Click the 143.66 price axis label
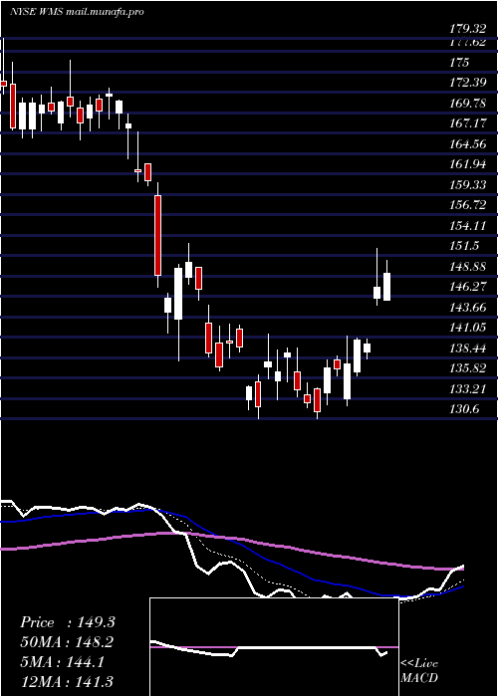The height and width of the screenshot is (697, 498). [x=467, y=308]
